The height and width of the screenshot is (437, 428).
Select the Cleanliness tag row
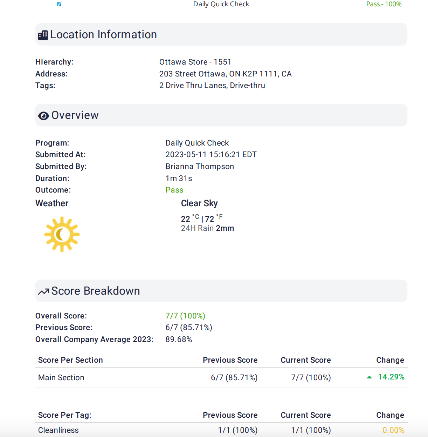[x=221, y=430]
